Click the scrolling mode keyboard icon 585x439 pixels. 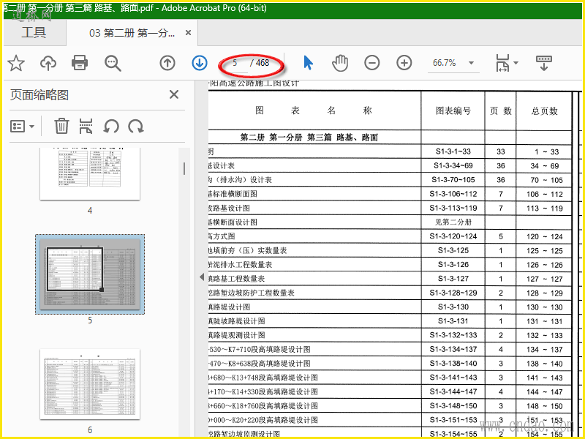click(x=543, y=63)
